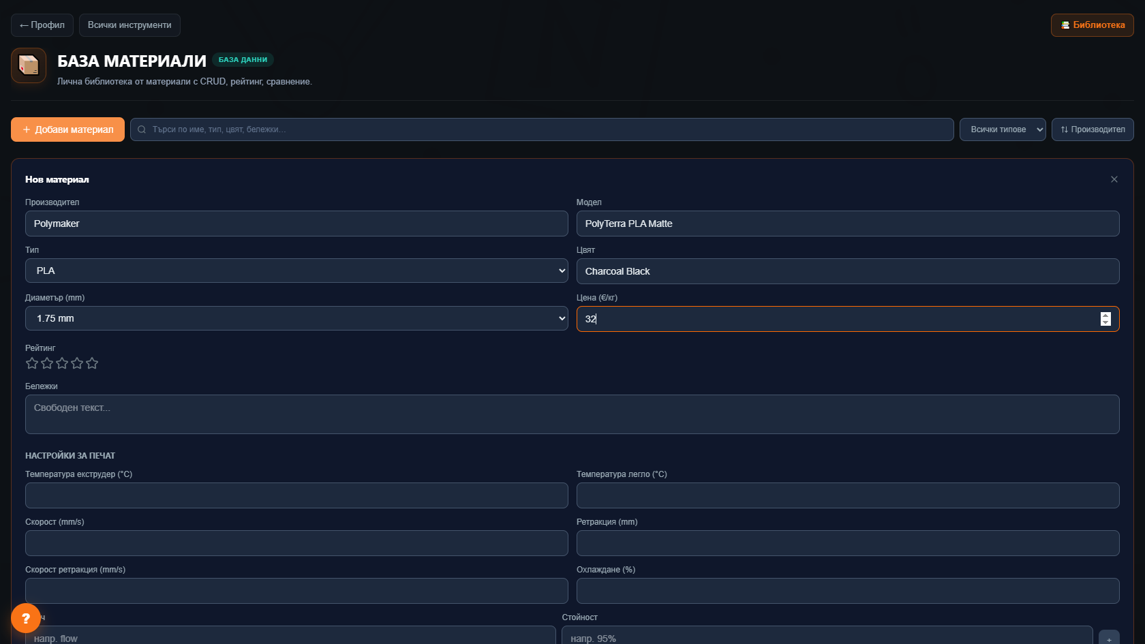Image resolution: width=1145 pixels, height=644 pixels.
Task: Open the Тип PLA dropdown
Action: point(296,271)
